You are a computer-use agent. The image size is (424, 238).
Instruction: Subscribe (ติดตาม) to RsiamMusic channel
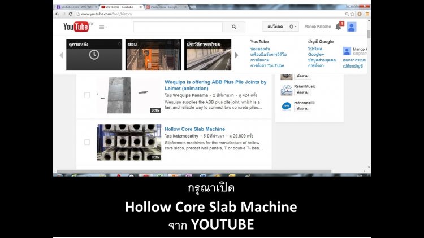[x=302, y=92]
